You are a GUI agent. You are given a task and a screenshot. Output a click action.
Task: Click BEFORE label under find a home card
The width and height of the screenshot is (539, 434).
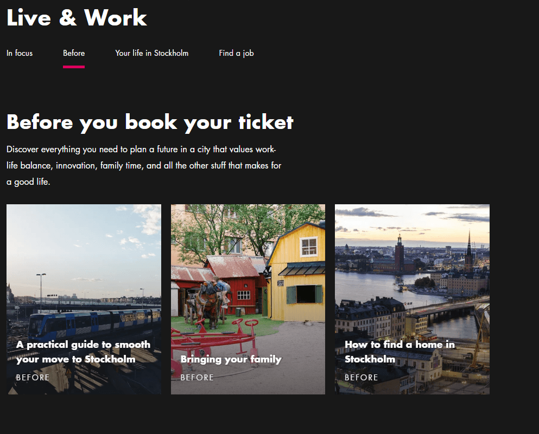click(361, 377)
